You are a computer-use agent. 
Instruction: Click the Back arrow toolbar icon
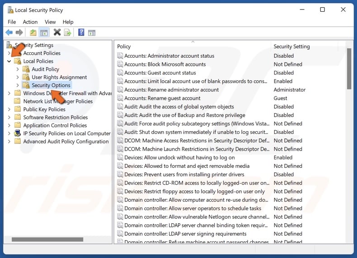[9, 32]
